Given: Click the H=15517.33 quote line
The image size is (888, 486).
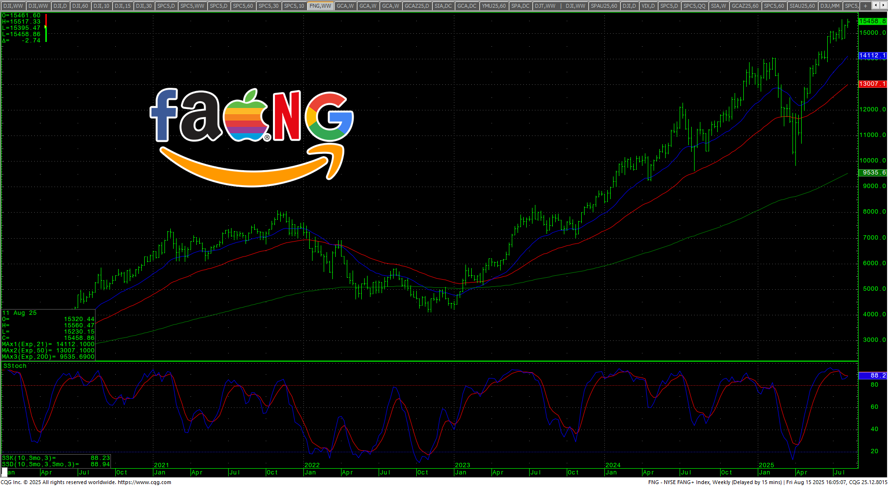Looking at the screenshot, I should click(21, 22).
